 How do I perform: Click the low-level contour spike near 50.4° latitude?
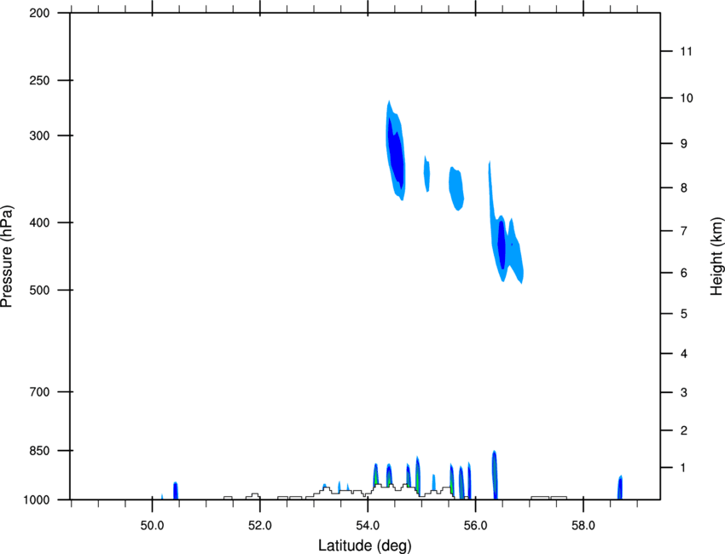pos(175,491)
